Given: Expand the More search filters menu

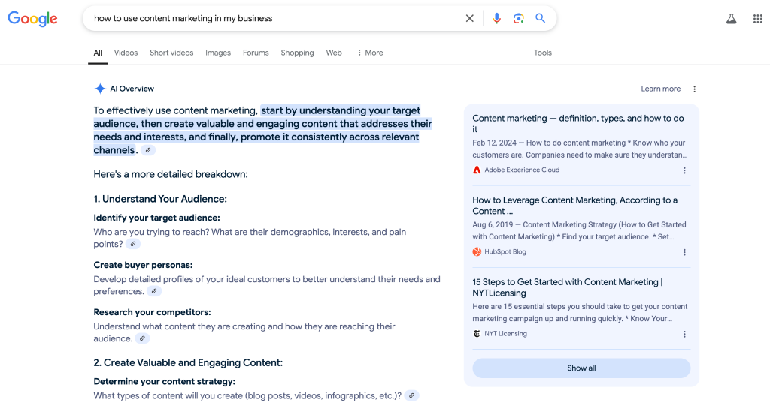Looking at the screenshot, I should click(x=370, y=53).
